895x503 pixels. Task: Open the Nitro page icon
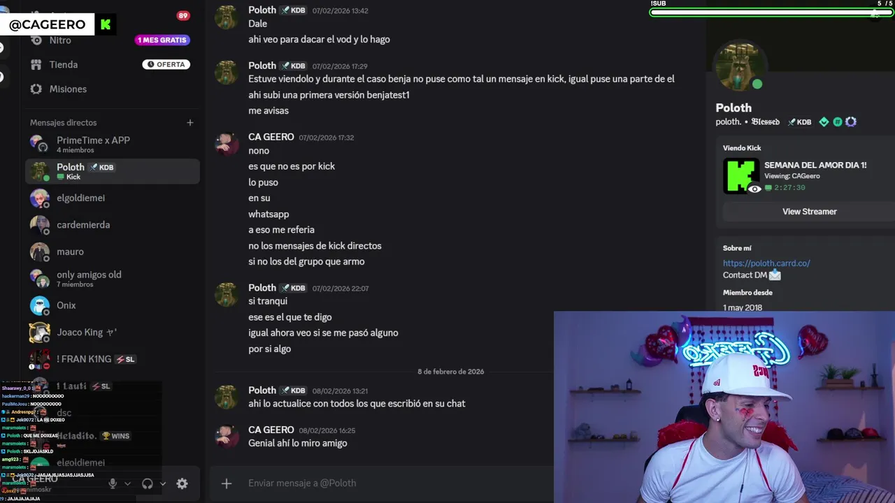[x=36, y=41]
